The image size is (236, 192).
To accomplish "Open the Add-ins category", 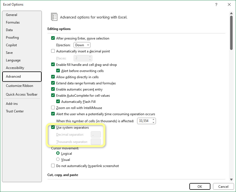I will pos(22,104).
